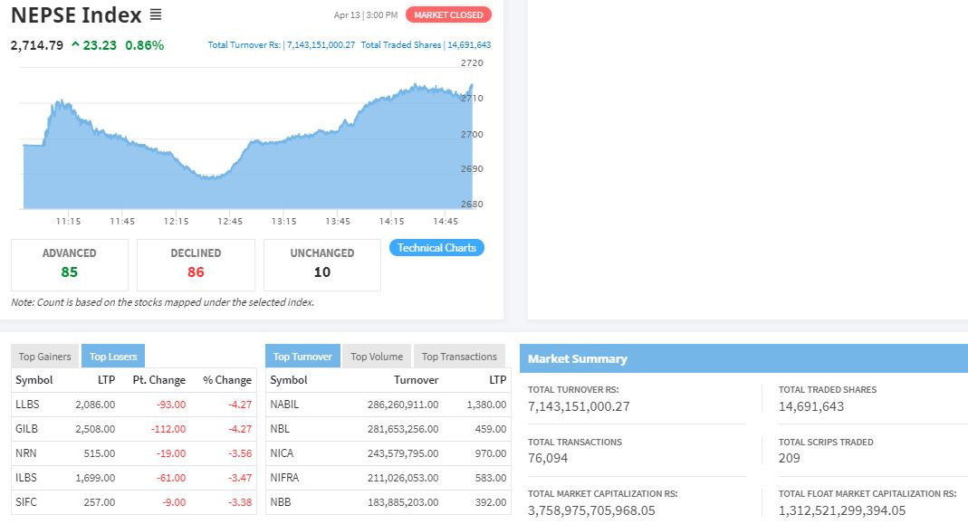Click the Total Scrips Traded value 209

[x=789, y=458]
